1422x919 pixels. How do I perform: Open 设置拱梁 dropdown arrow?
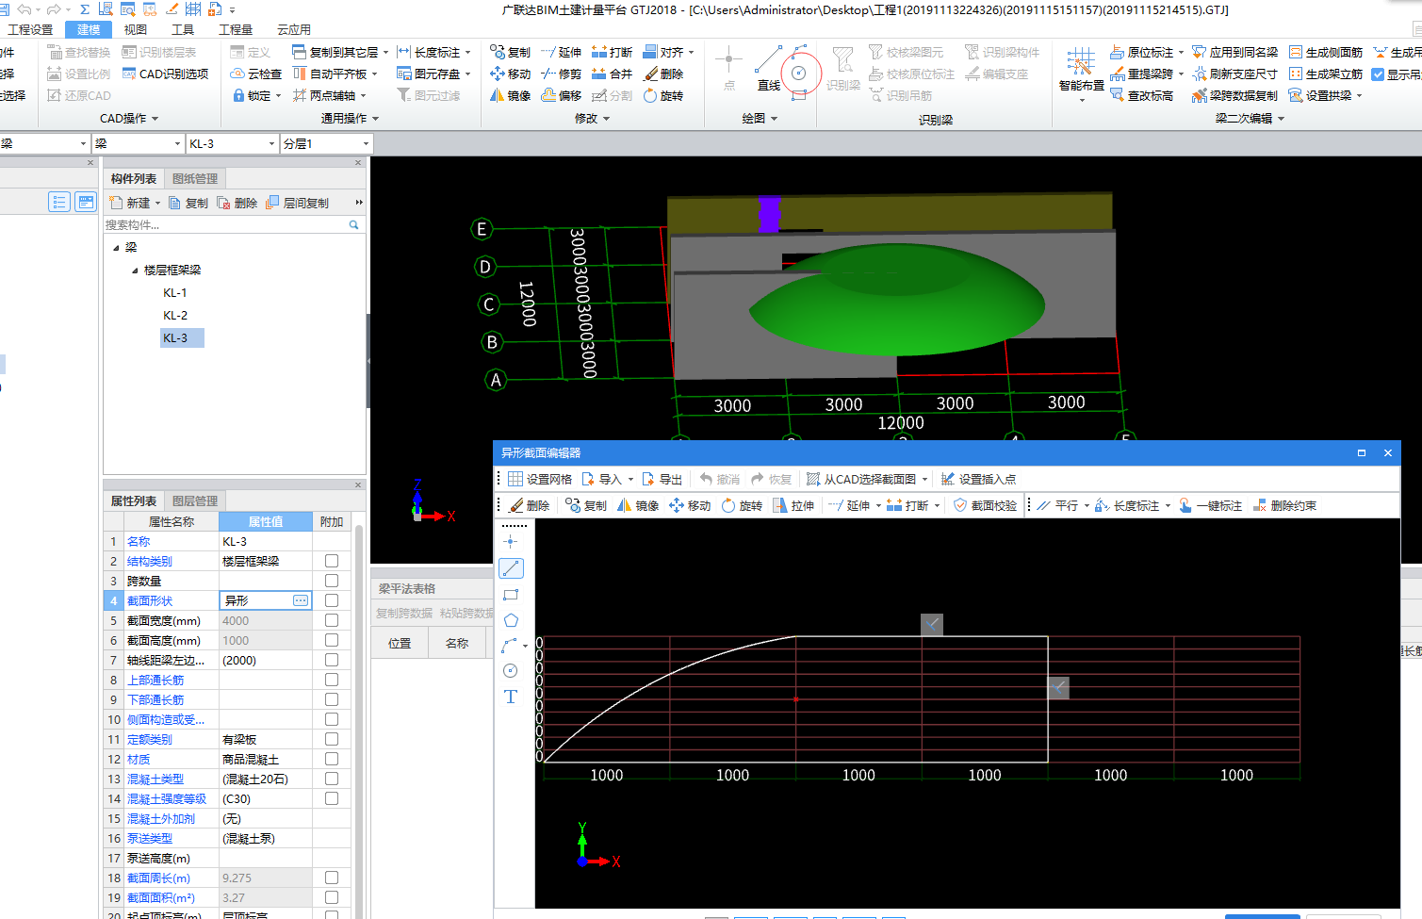click(x=1359, y=95)
